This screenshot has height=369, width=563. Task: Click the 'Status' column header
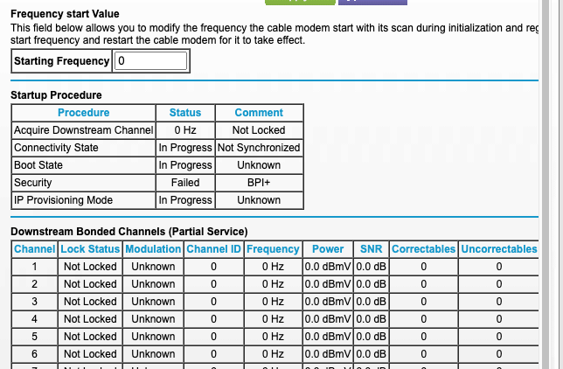click(185, 113)
